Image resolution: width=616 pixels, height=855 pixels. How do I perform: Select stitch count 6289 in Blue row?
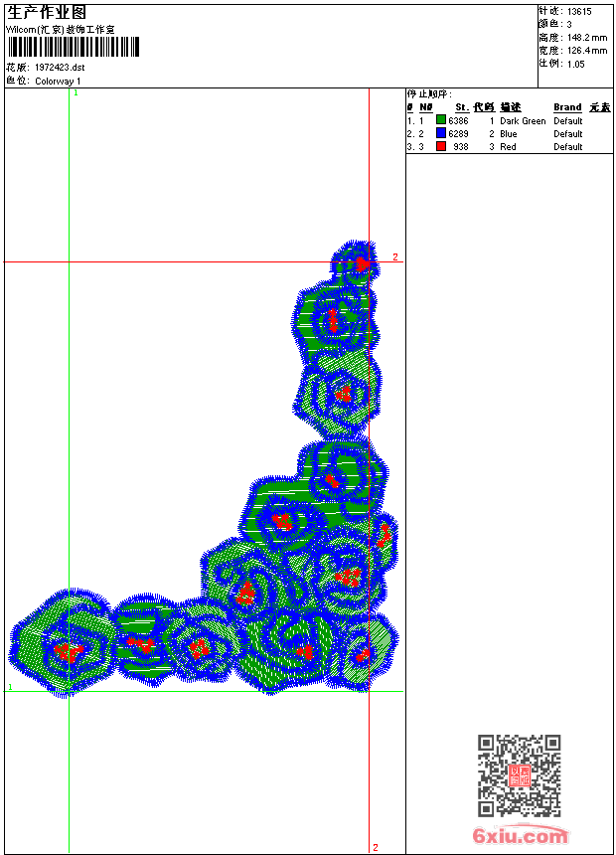click(458, 134)
